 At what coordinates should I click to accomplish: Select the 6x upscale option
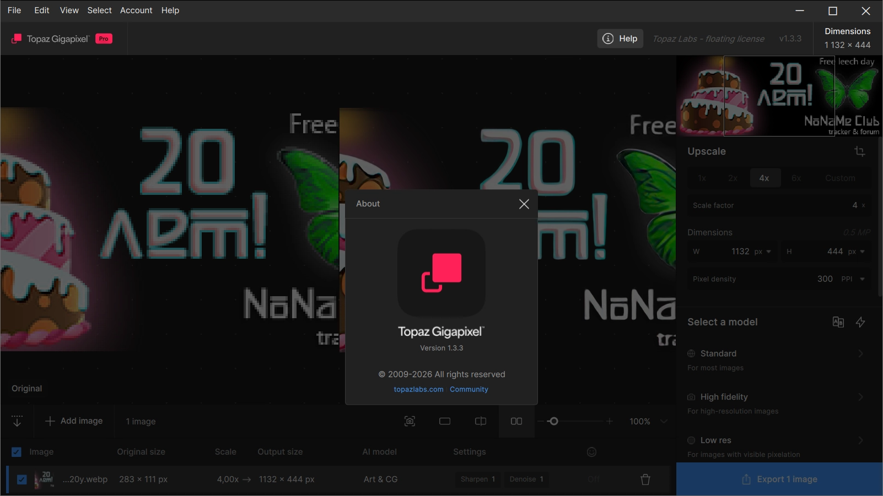tap(796, 178)
